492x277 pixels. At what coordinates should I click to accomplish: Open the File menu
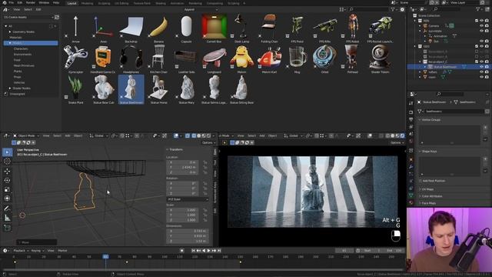click(12, 2)
